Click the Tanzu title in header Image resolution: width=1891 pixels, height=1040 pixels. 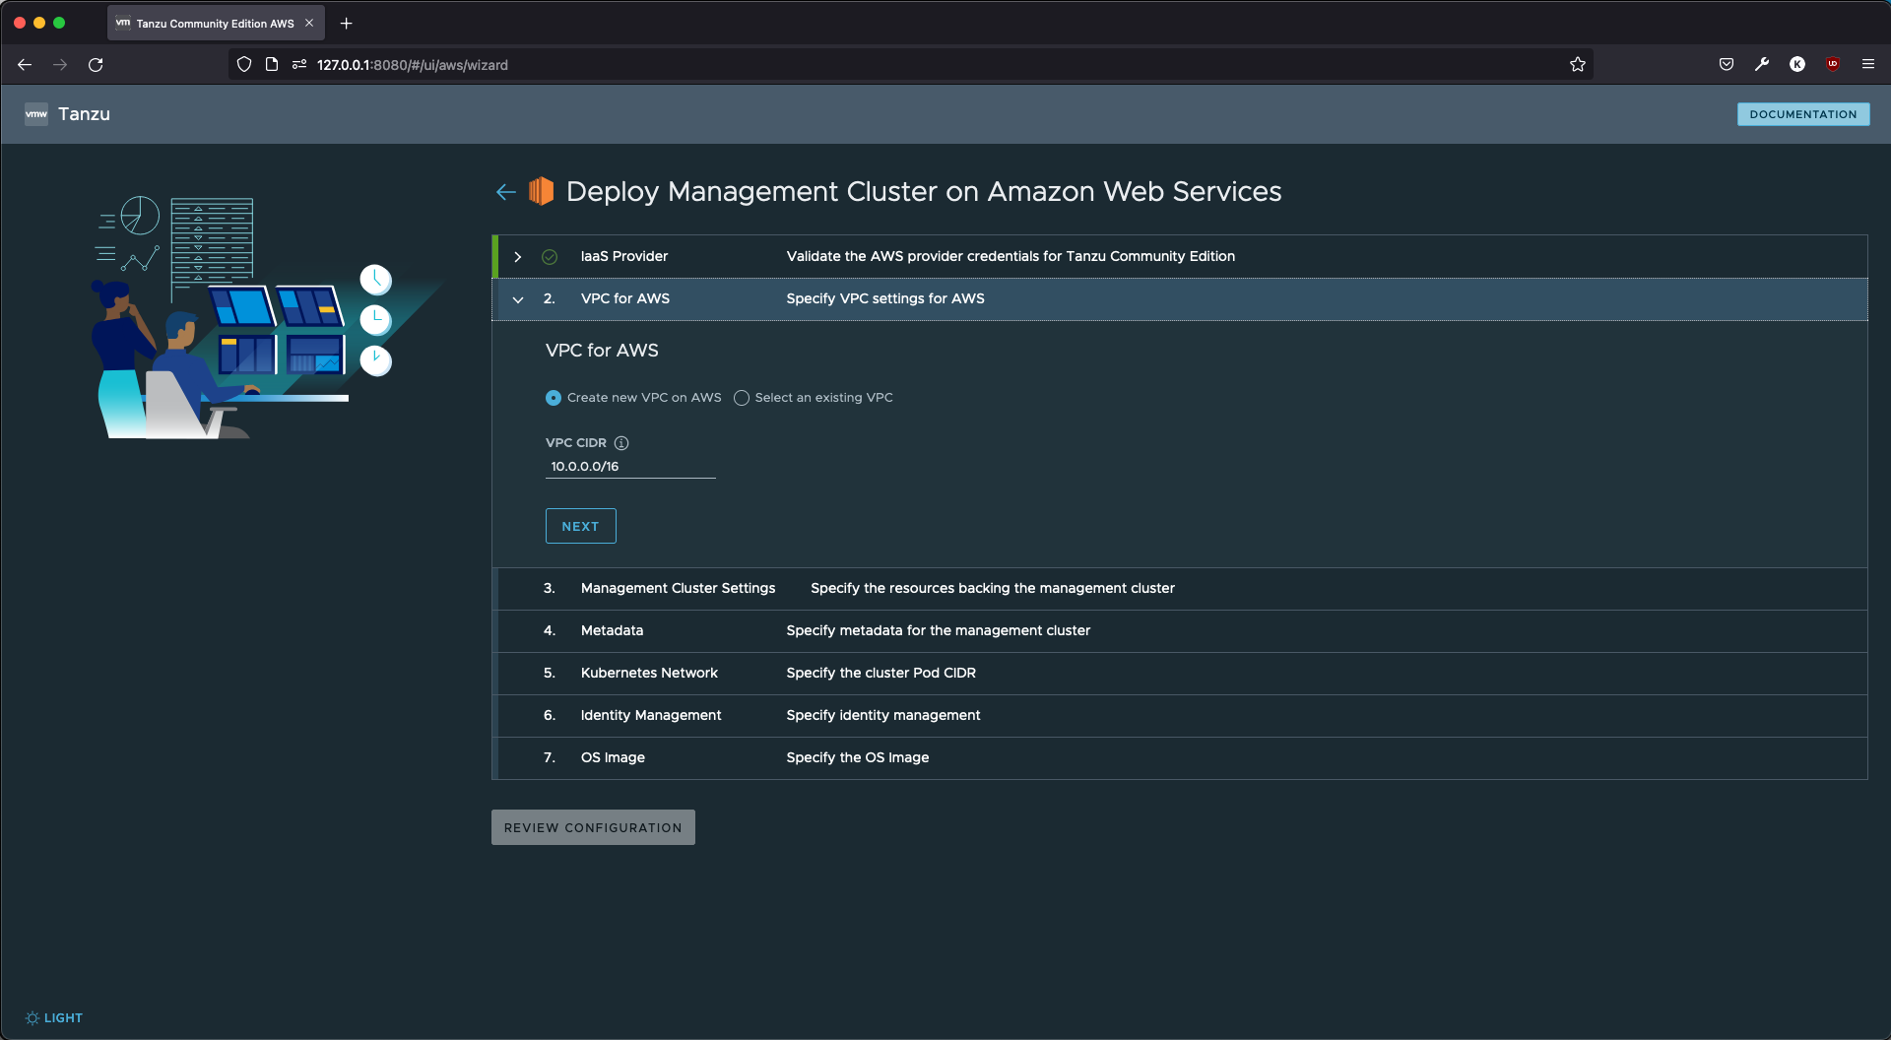(84, 114)
